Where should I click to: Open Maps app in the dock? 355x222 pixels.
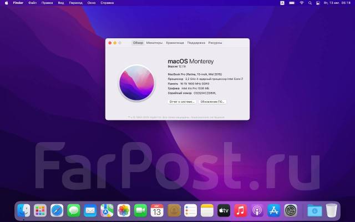pos(107,210)
